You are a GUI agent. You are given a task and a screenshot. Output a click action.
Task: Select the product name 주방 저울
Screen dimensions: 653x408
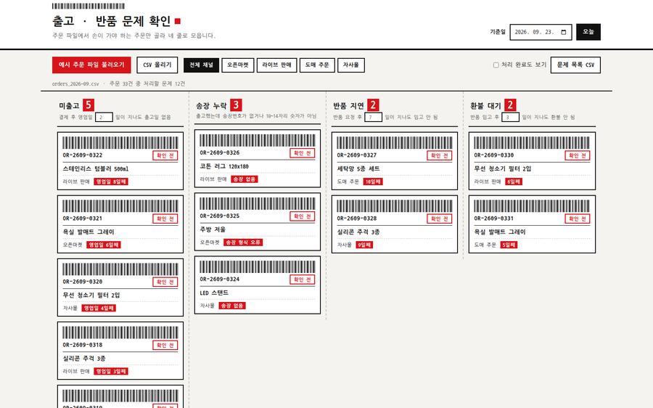point(213,229)
